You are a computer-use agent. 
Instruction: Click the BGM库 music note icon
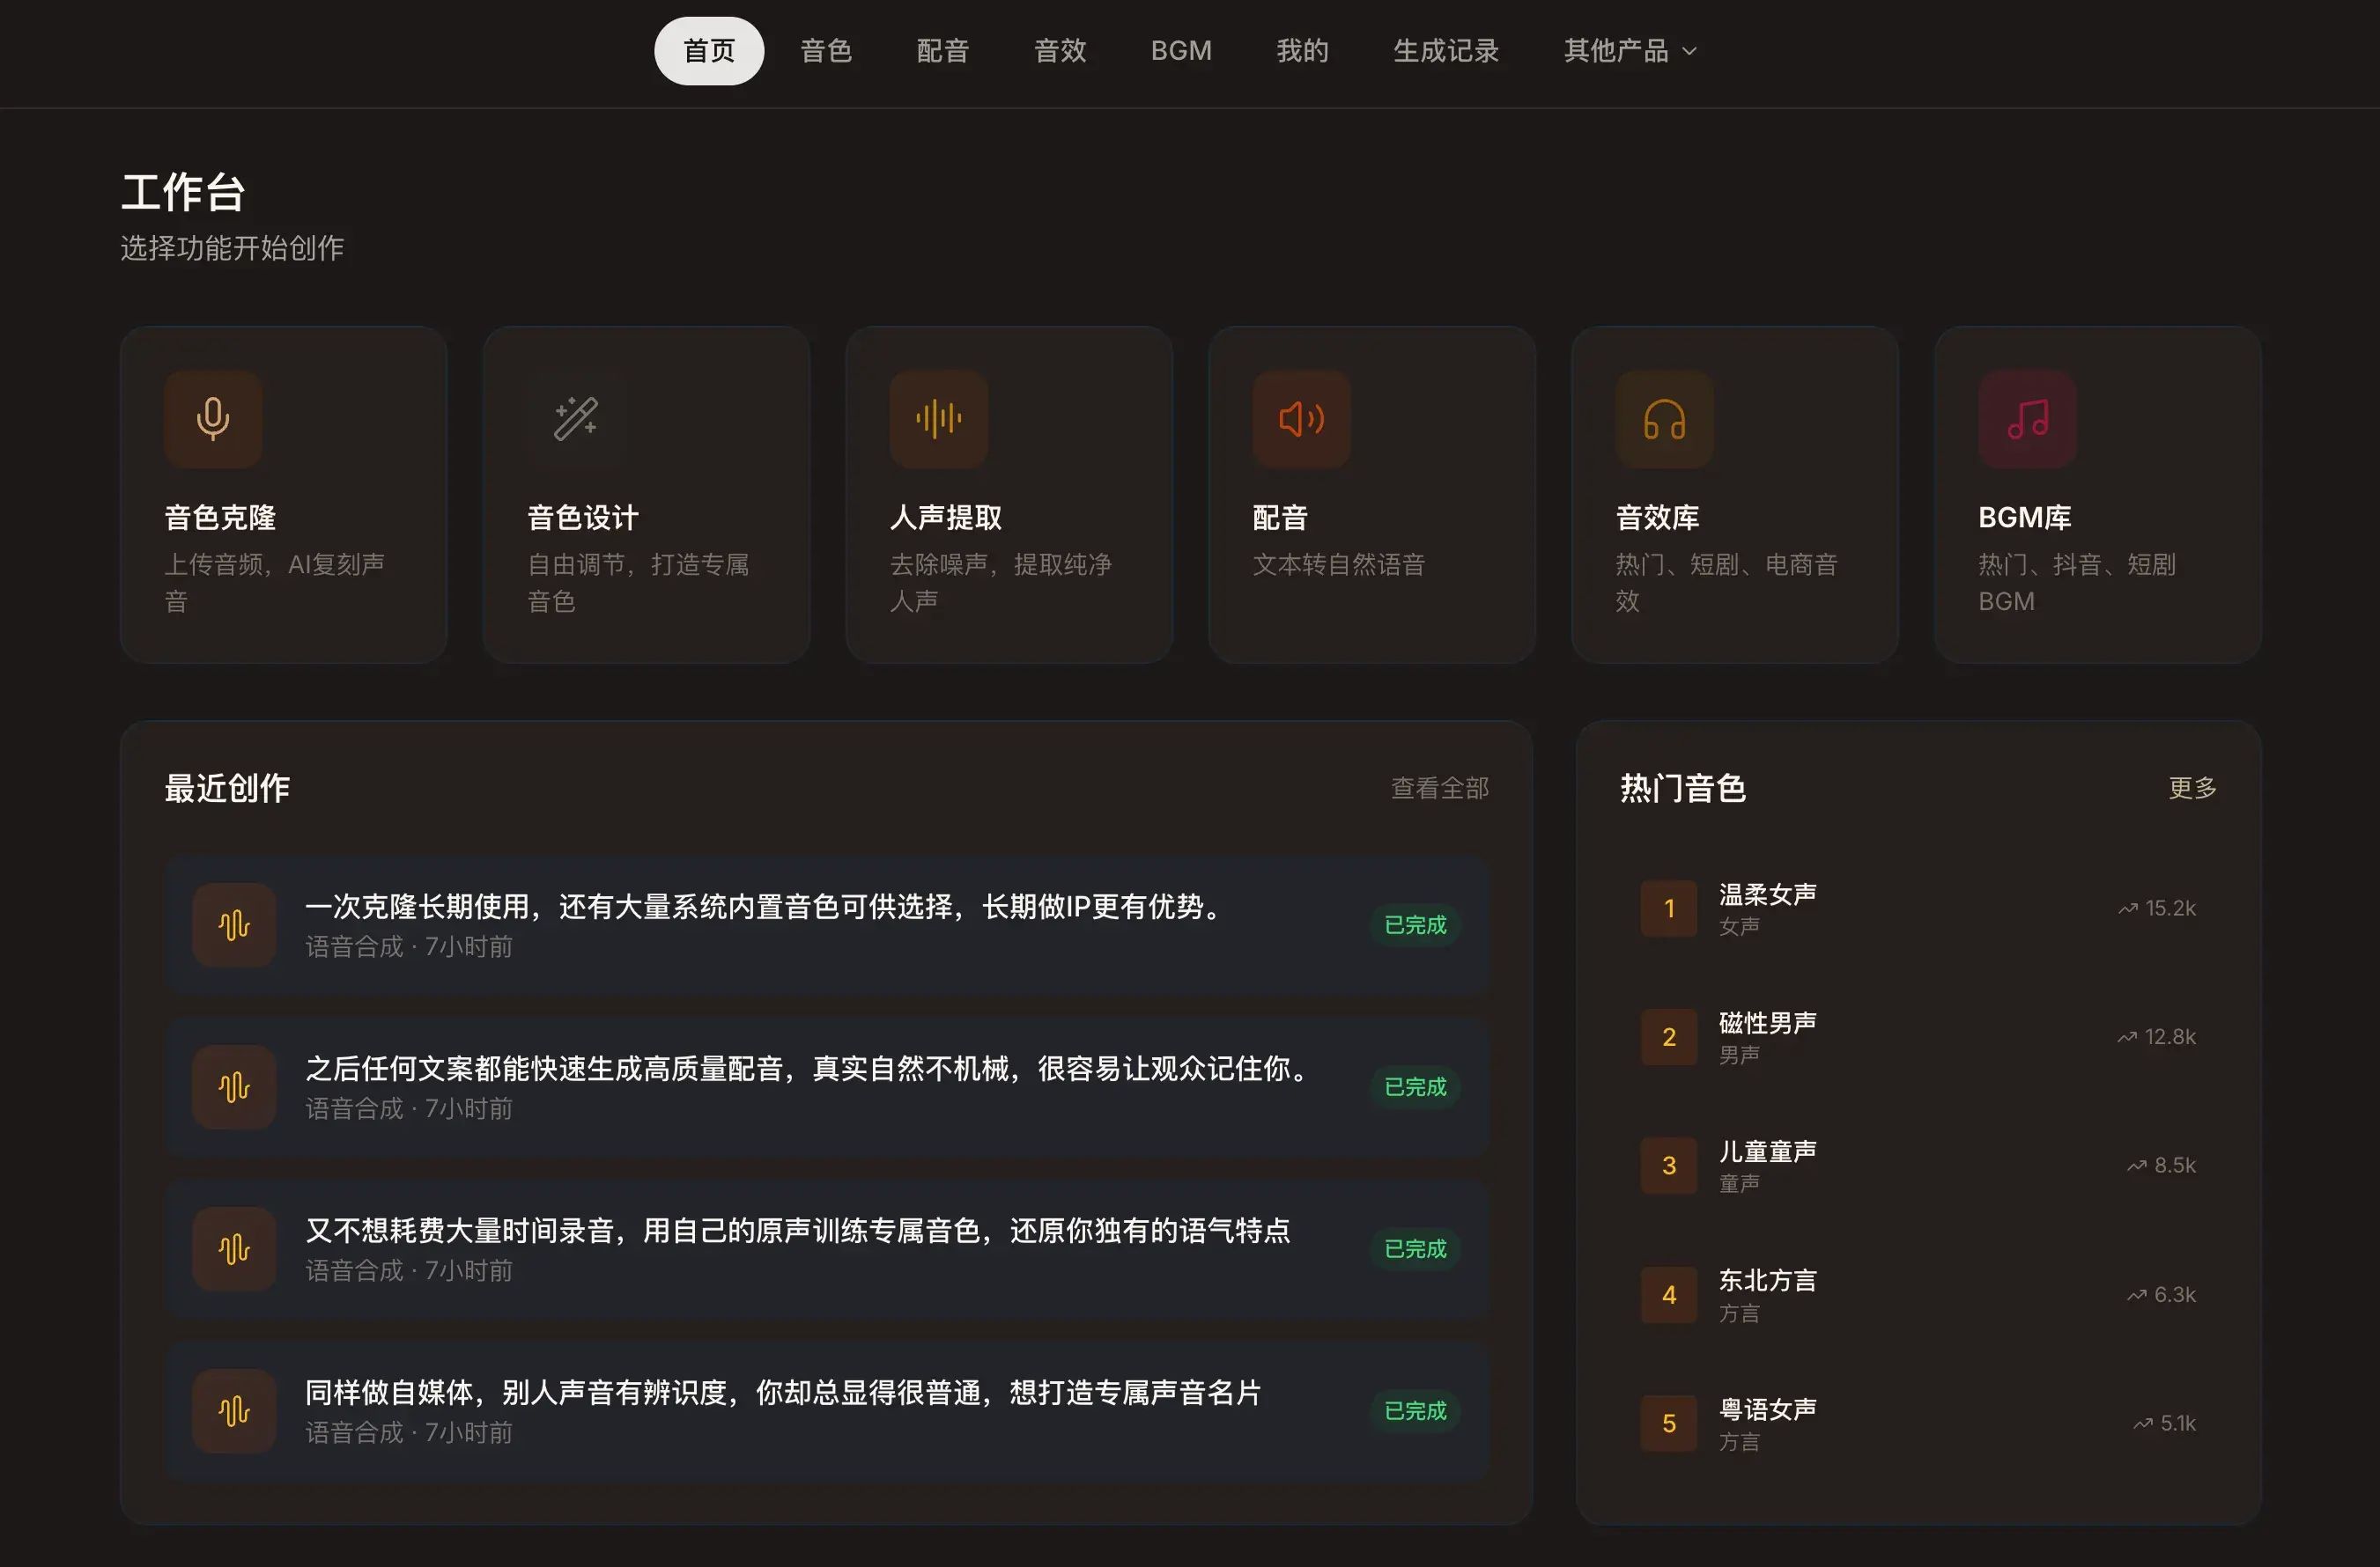pos(2027,420)
